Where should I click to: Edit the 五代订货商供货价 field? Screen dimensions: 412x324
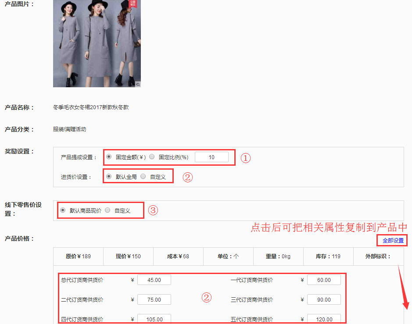coord(324,319)
